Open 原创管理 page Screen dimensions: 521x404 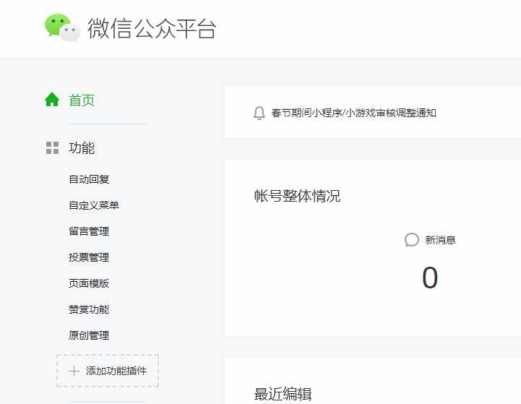pos(89,335)
